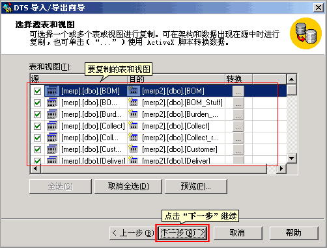Click the source table icon for [merp].[dbo].[BOM]
Screen dimensions: 327x248
[52, 91]
